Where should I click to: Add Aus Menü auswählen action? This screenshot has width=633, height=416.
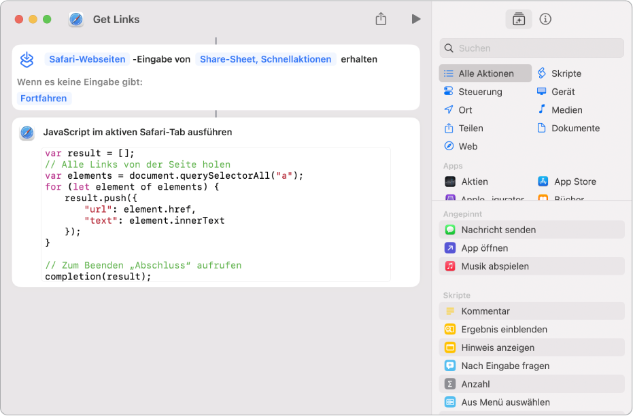[532, 402]
